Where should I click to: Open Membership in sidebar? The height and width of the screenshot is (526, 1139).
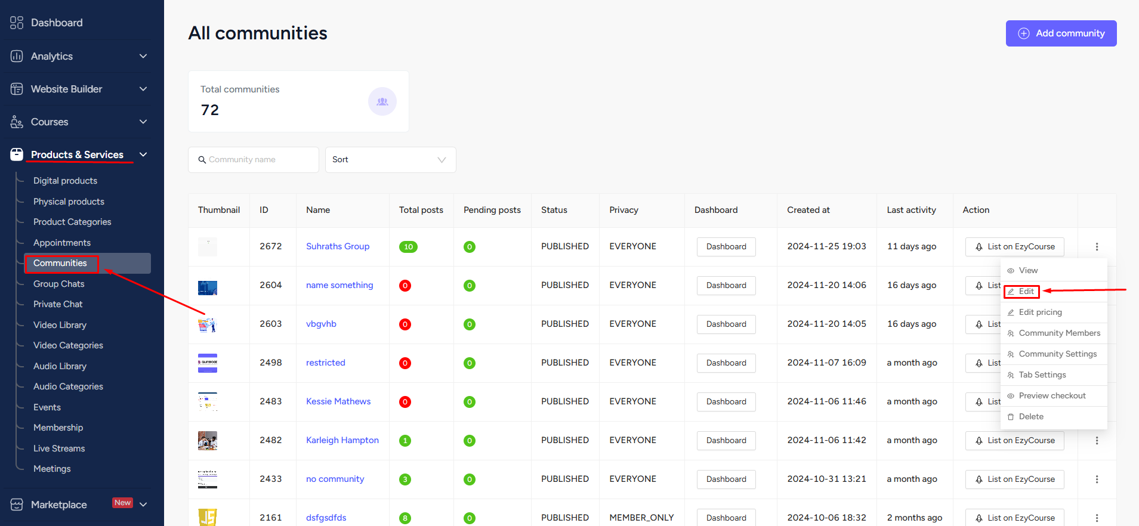click(x=58, y=428)
